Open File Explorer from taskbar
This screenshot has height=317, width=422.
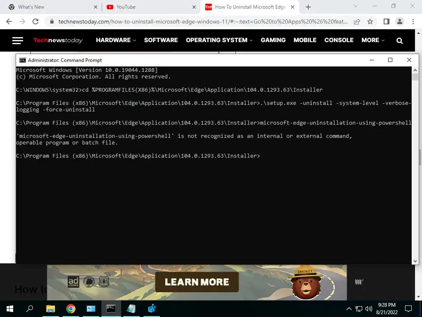[x=50, y=309]
